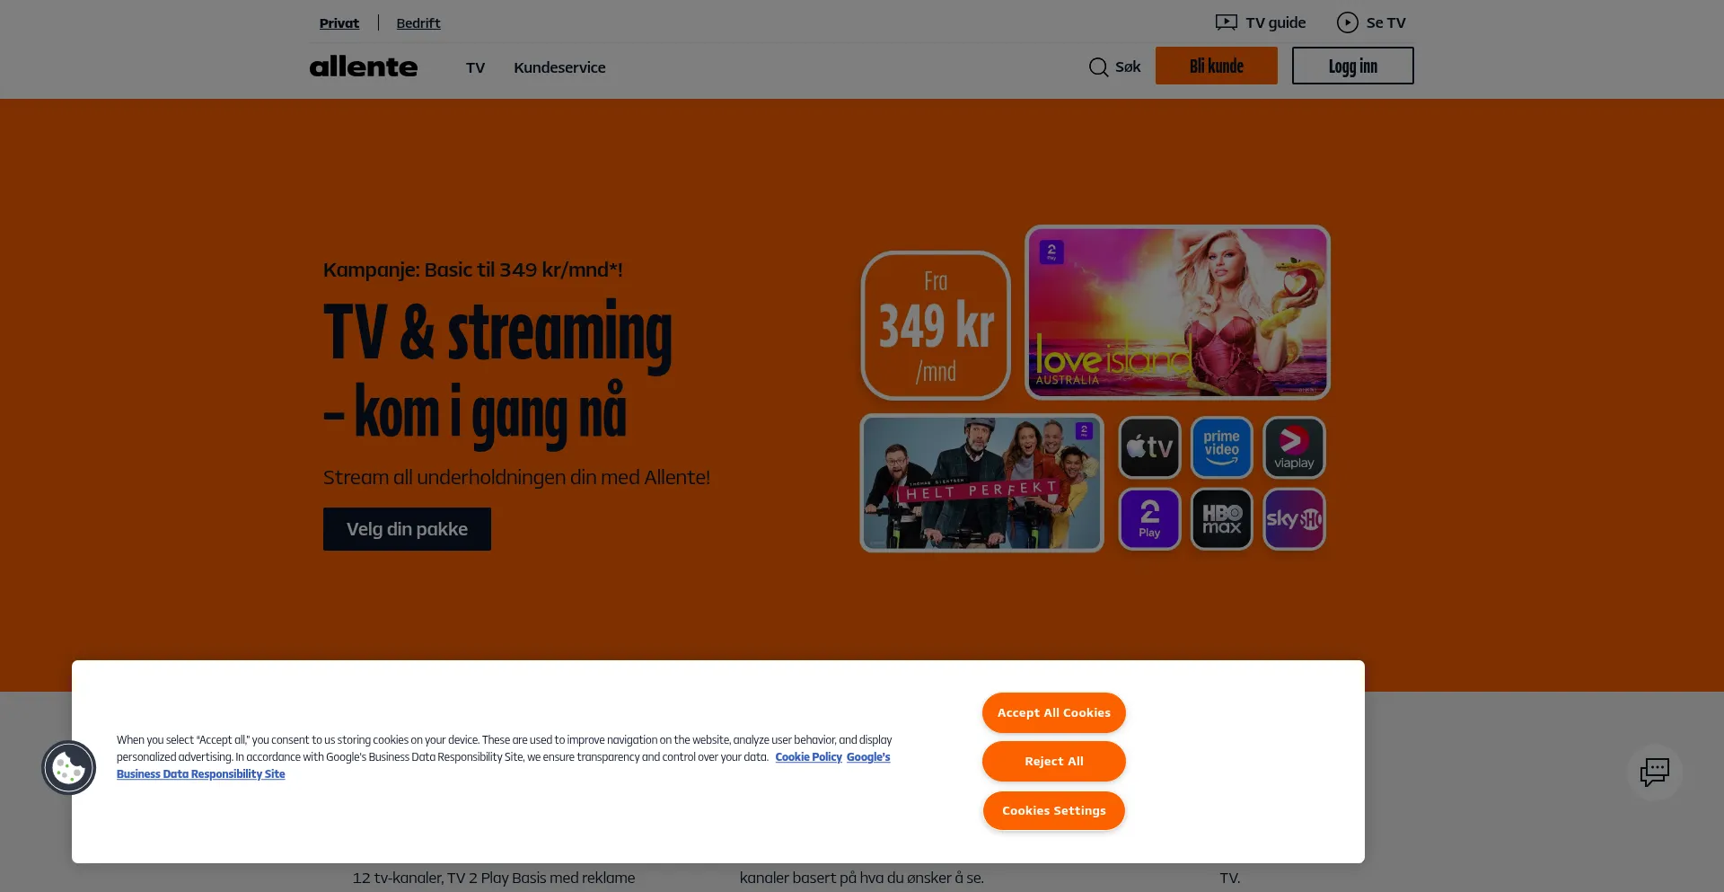Viewport: 1724px width, 892px height.
Task: Switch to the Bedrift section
Action: (418, 23)
